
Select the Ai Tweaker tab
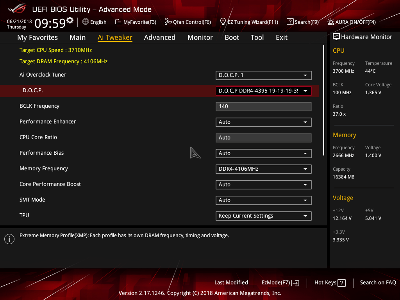click(115, 37)
